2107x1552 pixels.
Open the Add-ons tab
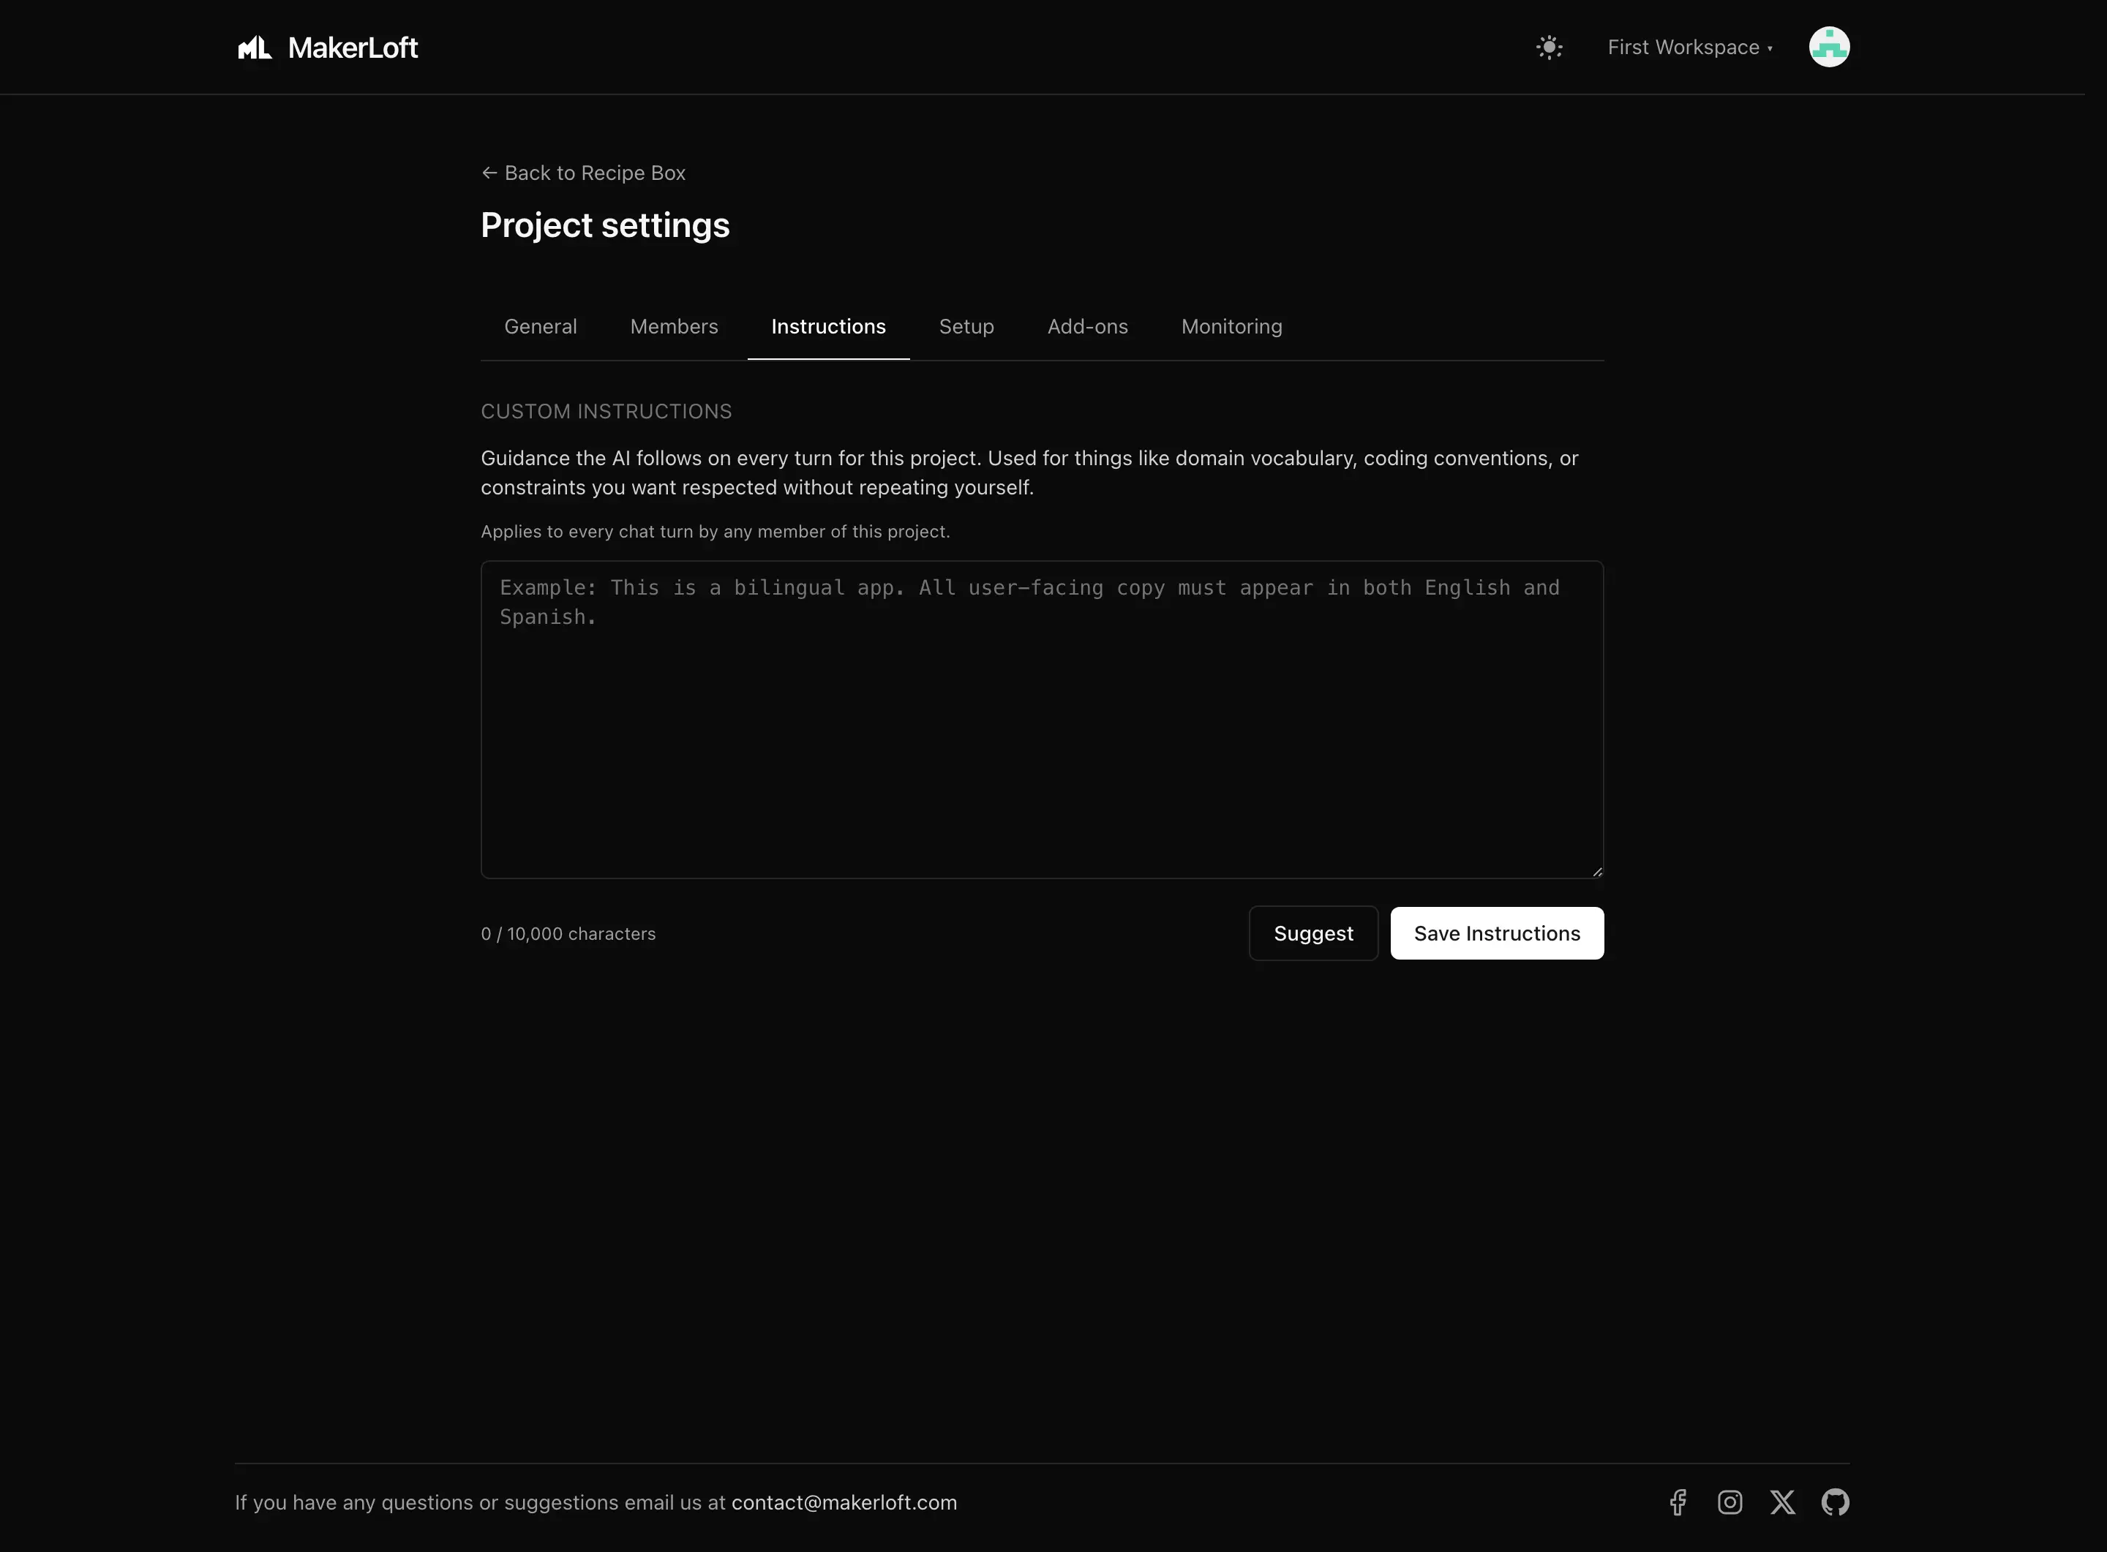(x=1087, y=326)
